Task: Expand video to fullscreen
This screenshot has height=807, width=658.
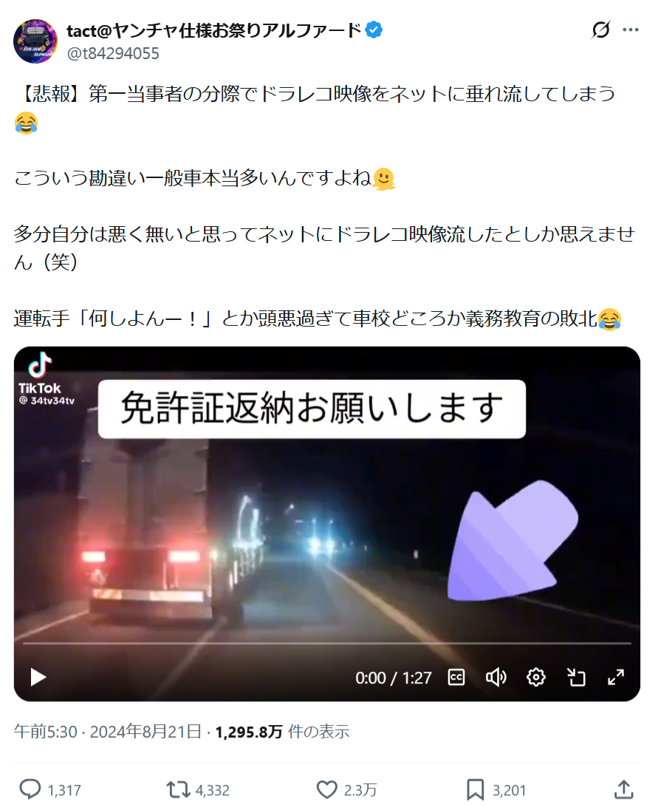Action: click(615, 677)
